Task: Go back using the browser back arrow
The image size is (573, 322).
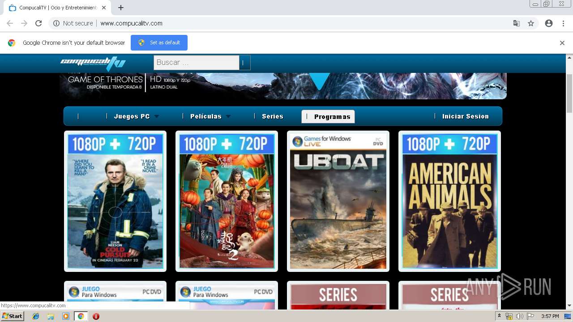Action: [10, 23]
